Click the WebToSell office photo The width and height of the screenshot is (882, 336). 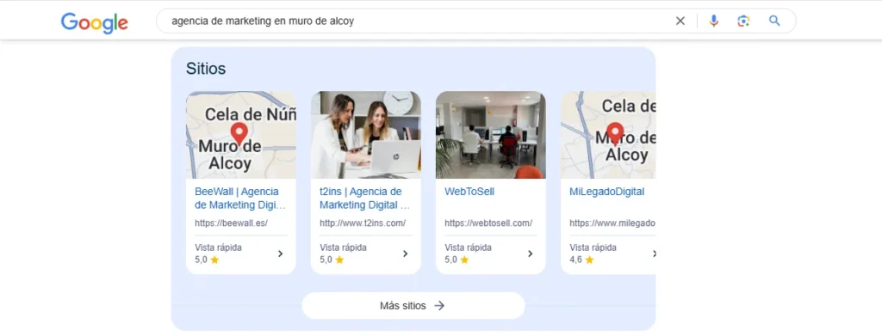point(490,135)
